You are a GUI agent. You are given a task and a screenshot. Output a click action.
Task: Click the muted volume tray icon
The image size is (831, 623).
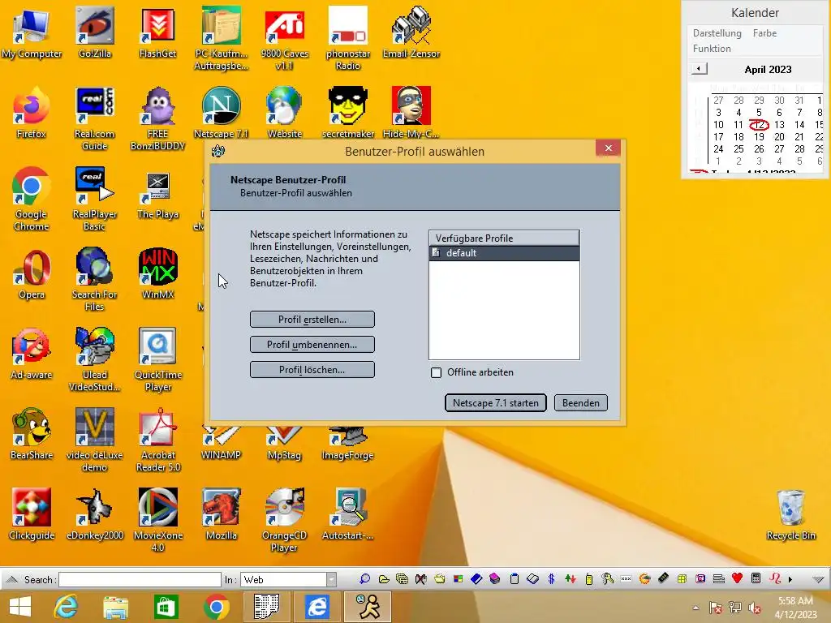[754, 608]
